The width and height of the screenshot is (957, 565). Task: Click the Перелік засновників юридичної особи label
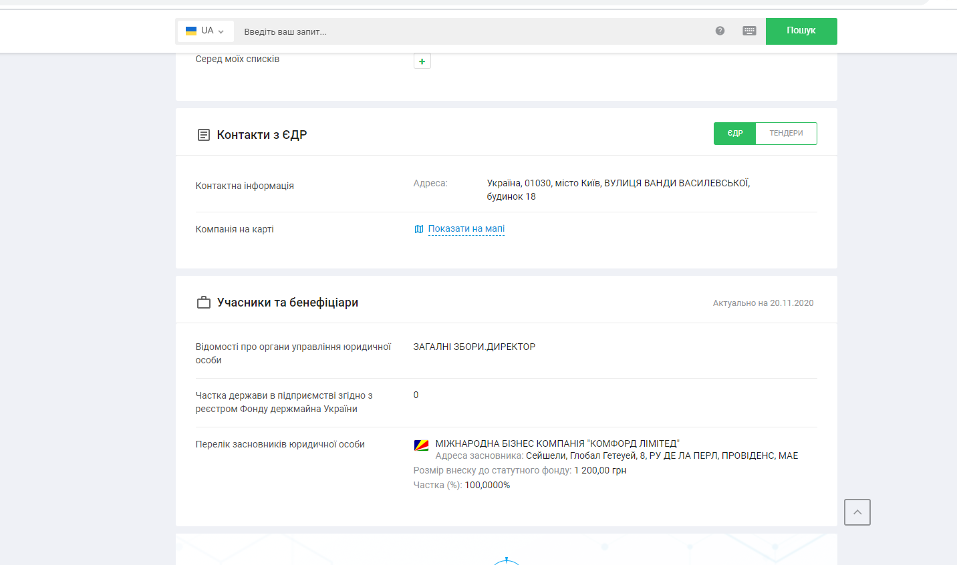(280, 444)
